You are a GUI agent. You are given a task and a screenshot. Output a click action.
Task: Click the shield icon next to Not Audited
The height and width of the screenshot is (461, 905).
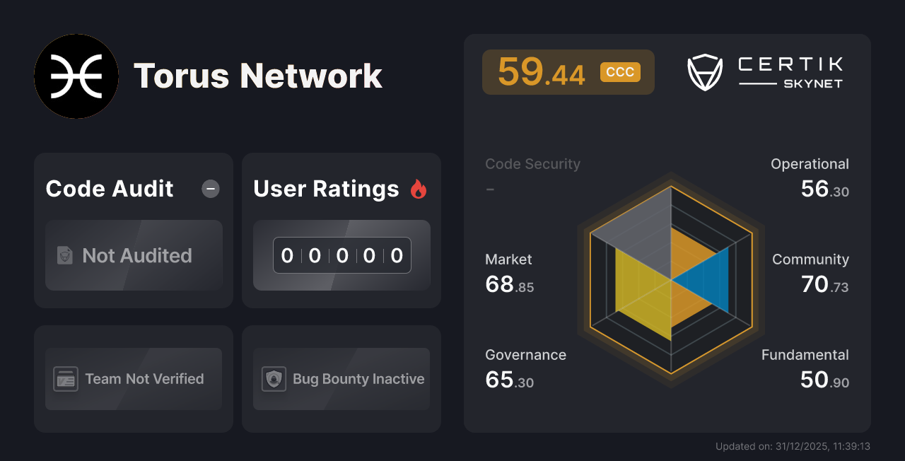click(65, 256)
